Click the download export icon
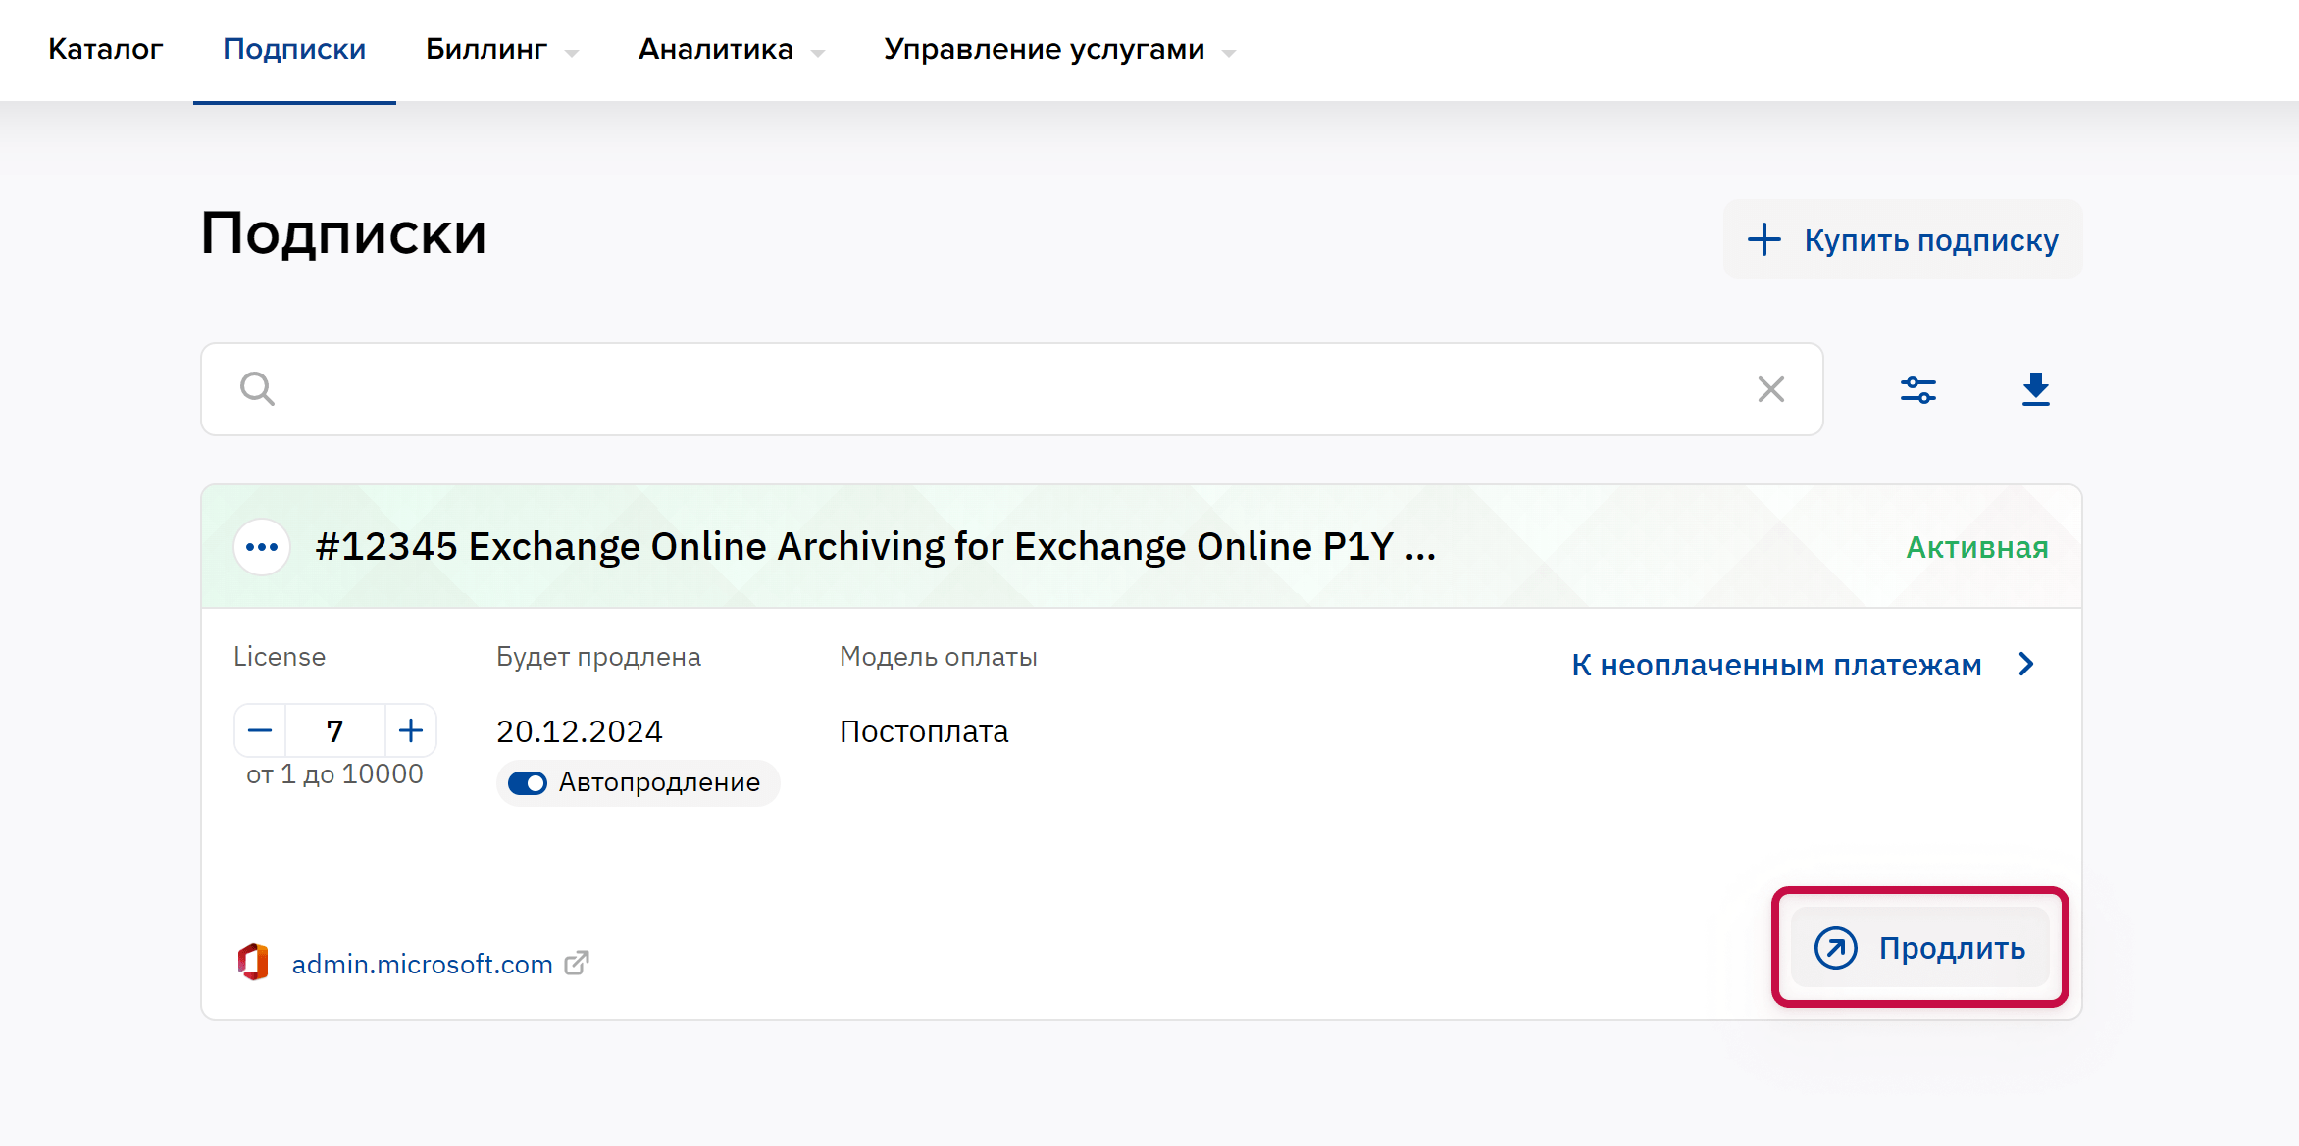2299x1146 pixels. click(2035, 389)
